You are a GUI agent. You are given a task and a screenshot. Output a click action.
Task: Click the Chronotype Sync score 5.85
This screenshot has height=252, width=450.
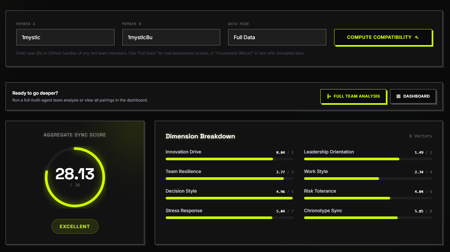pos(419,211)
